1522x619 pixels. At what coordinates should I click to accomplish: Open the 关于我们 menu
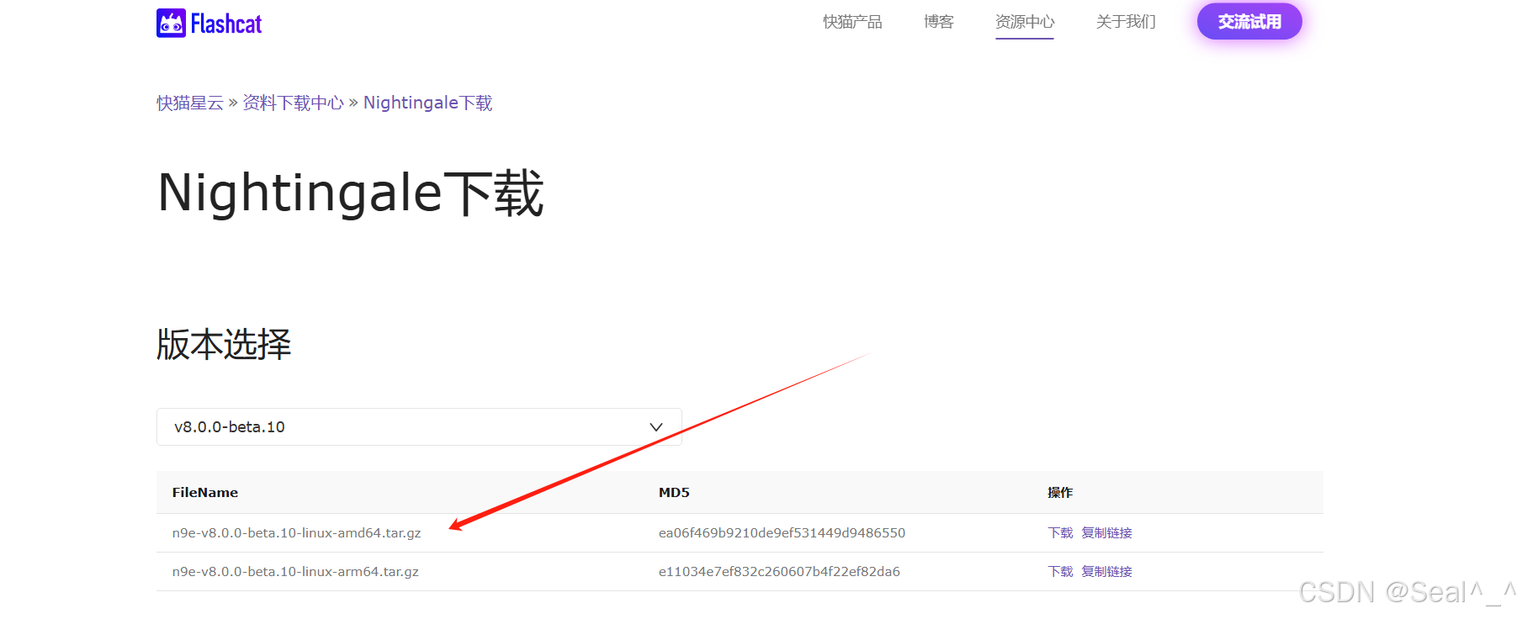(1126, 22)
